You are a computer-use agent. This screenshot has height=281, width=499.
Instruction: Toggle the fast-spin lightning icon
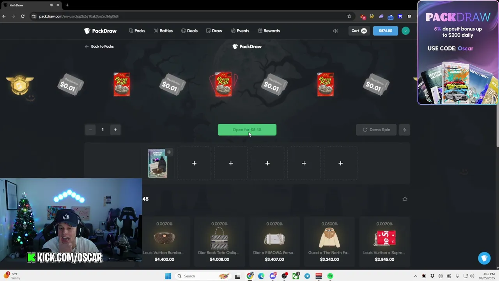(404, 130)
